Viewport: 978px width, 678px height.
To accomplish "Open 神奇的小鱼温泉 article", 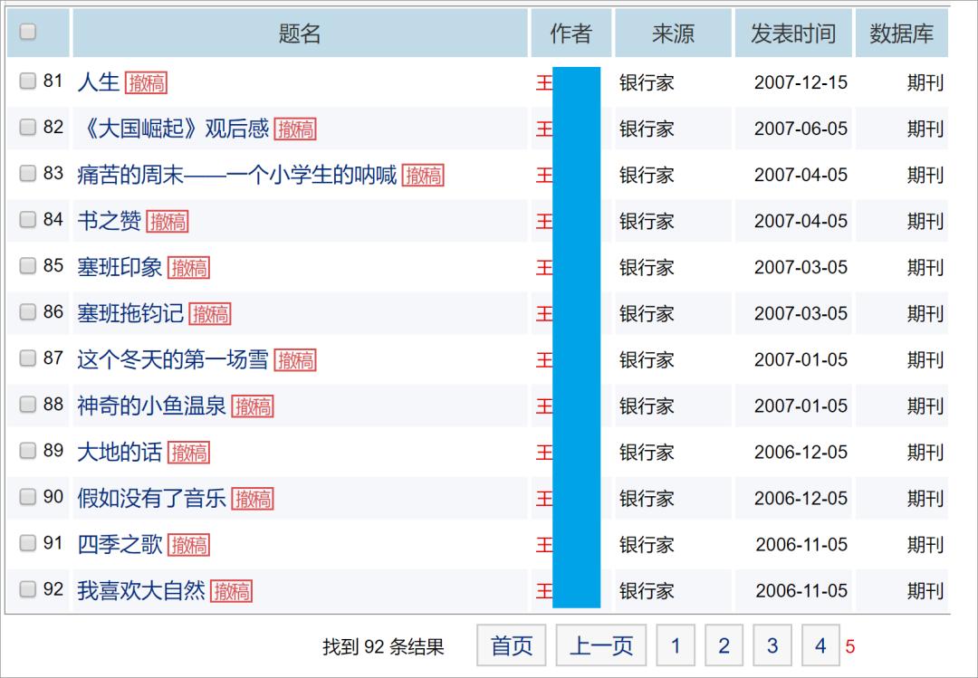I will (151, 406).
